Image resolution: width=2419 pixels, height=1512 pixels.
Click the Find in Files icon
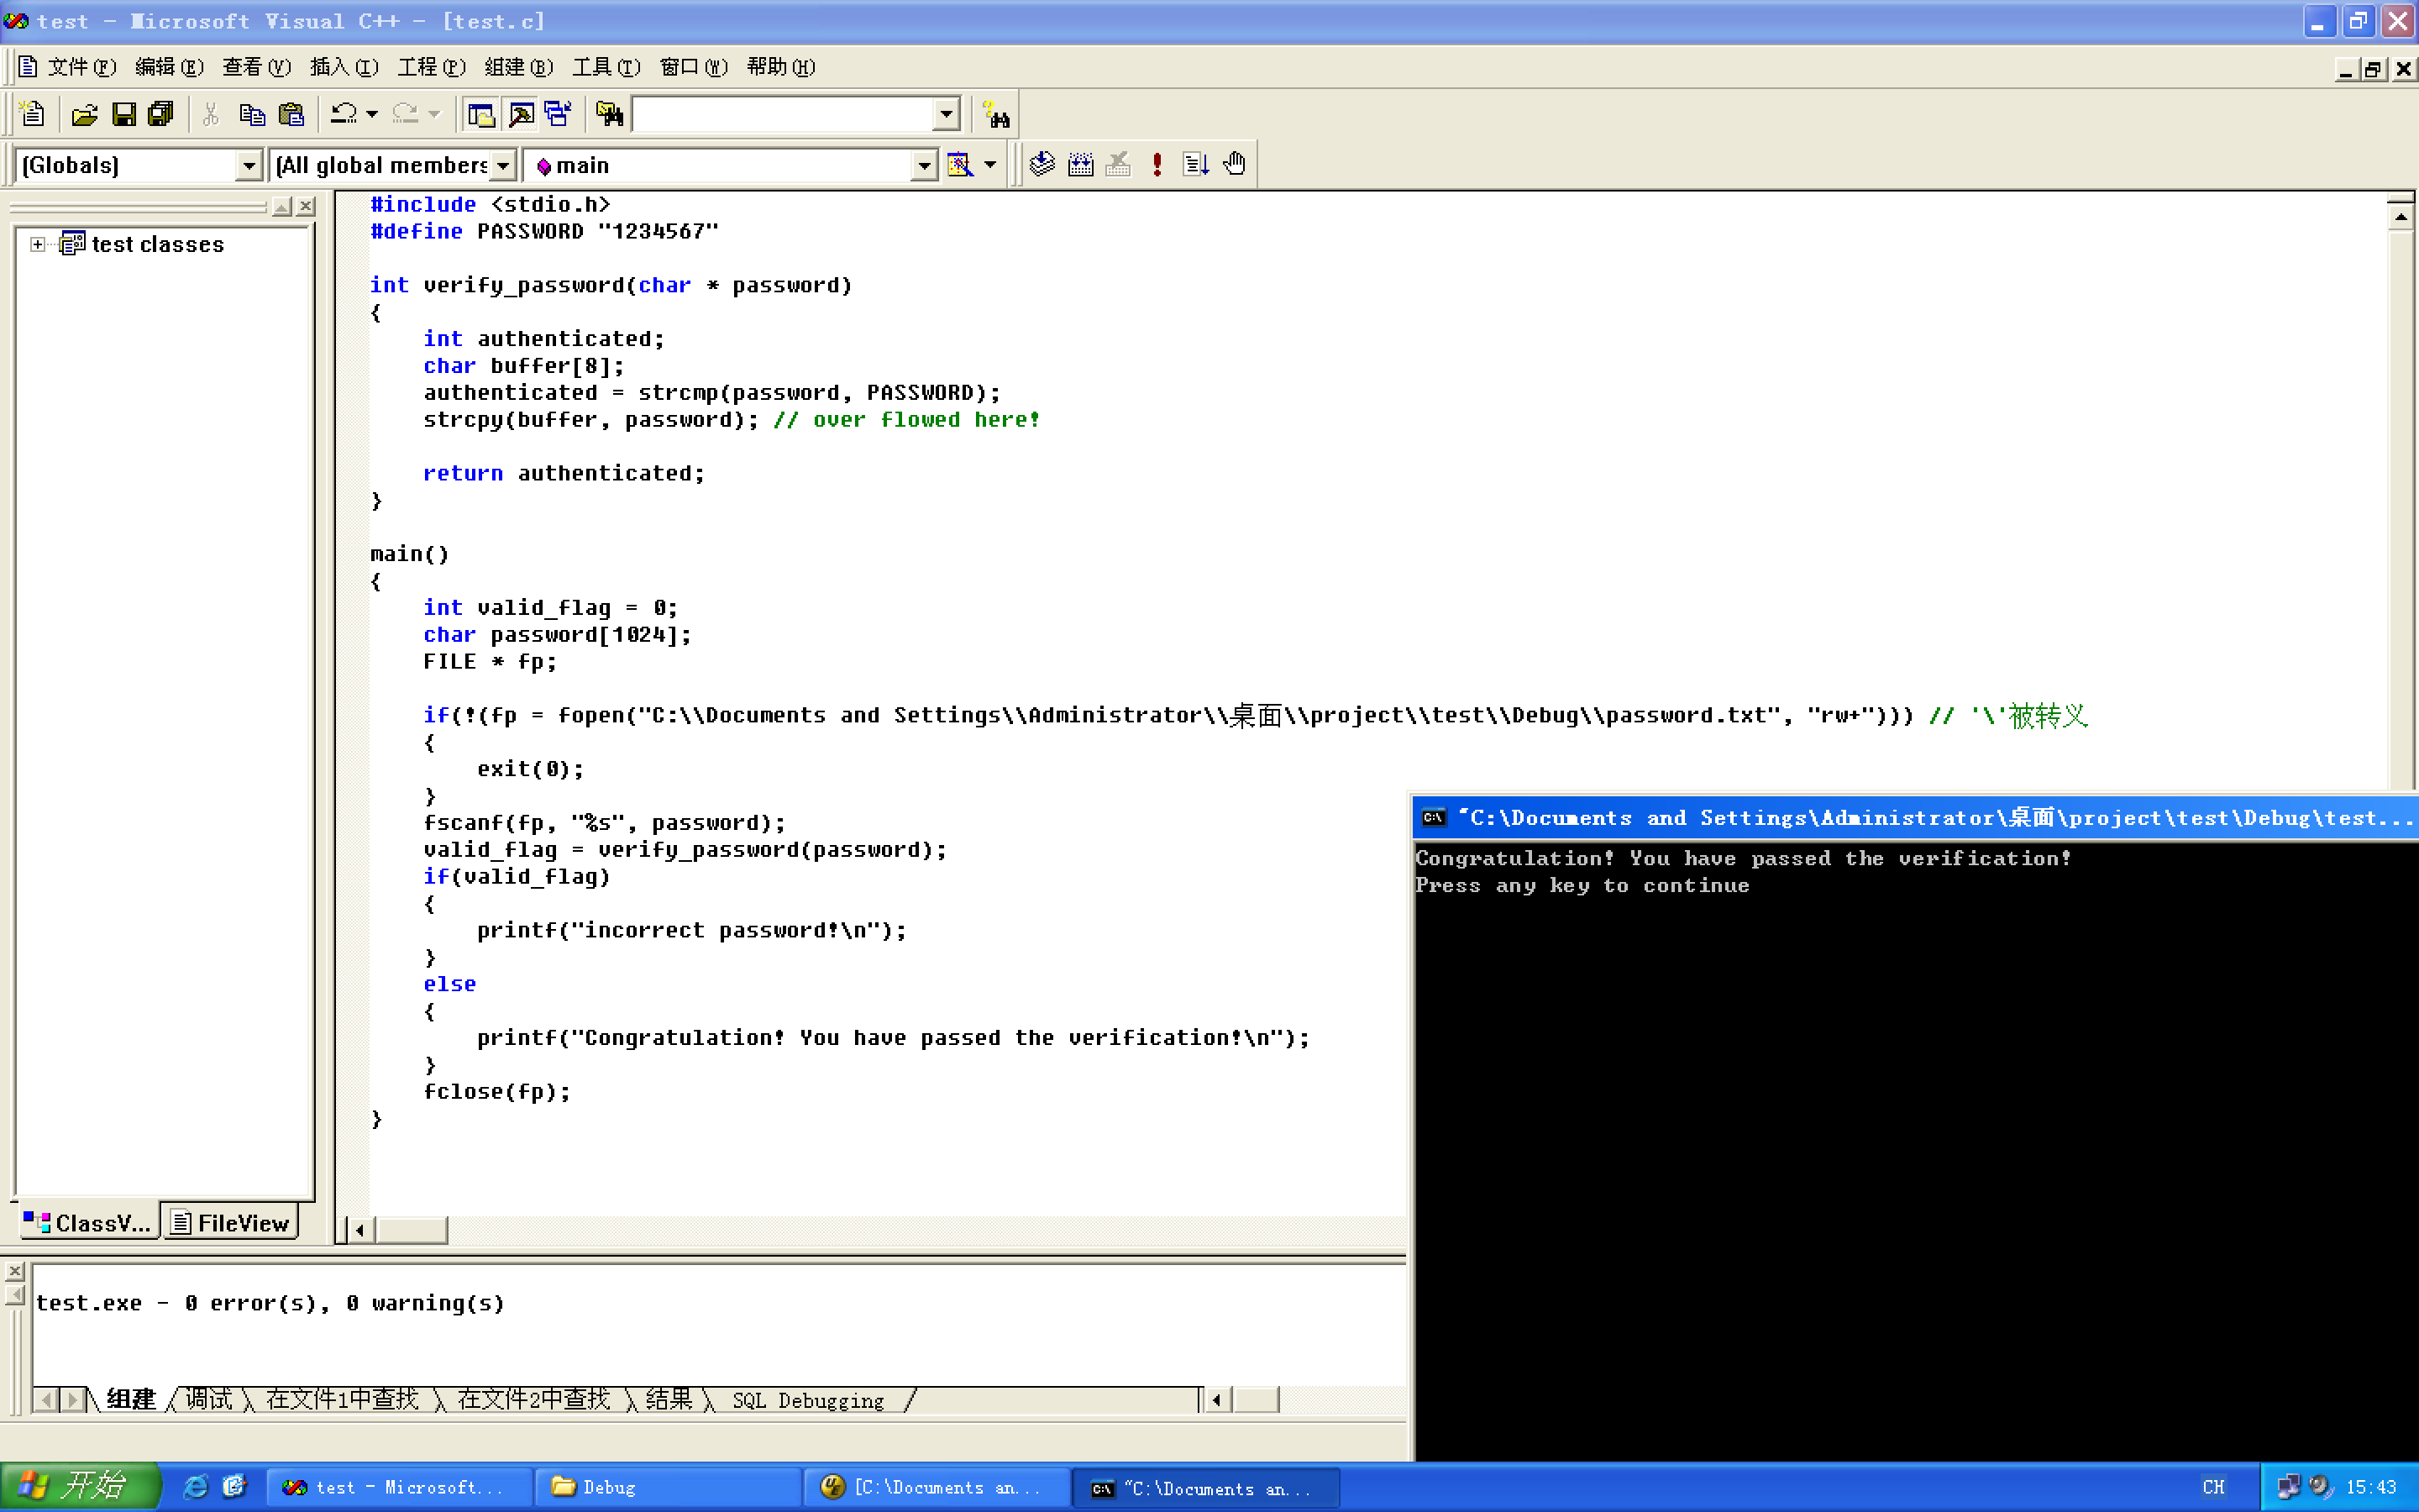point(609,114)
